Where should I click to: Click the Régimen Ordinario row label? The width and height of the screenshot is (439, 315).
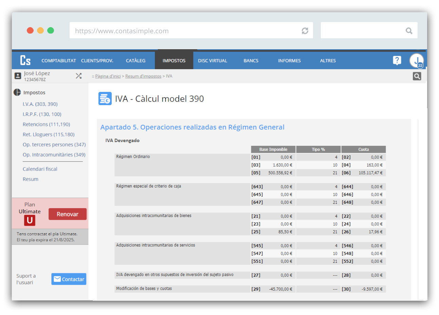pos(133,157)
